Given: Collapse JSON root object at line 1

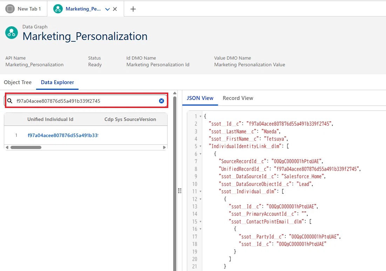Looking at the screenshot, I should coord(201,116).
